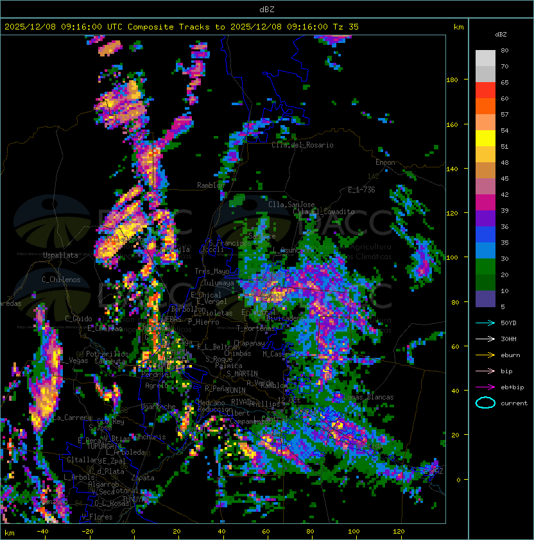Select the bright yellow 51-54 dBZ swatch

click(485, 138)
